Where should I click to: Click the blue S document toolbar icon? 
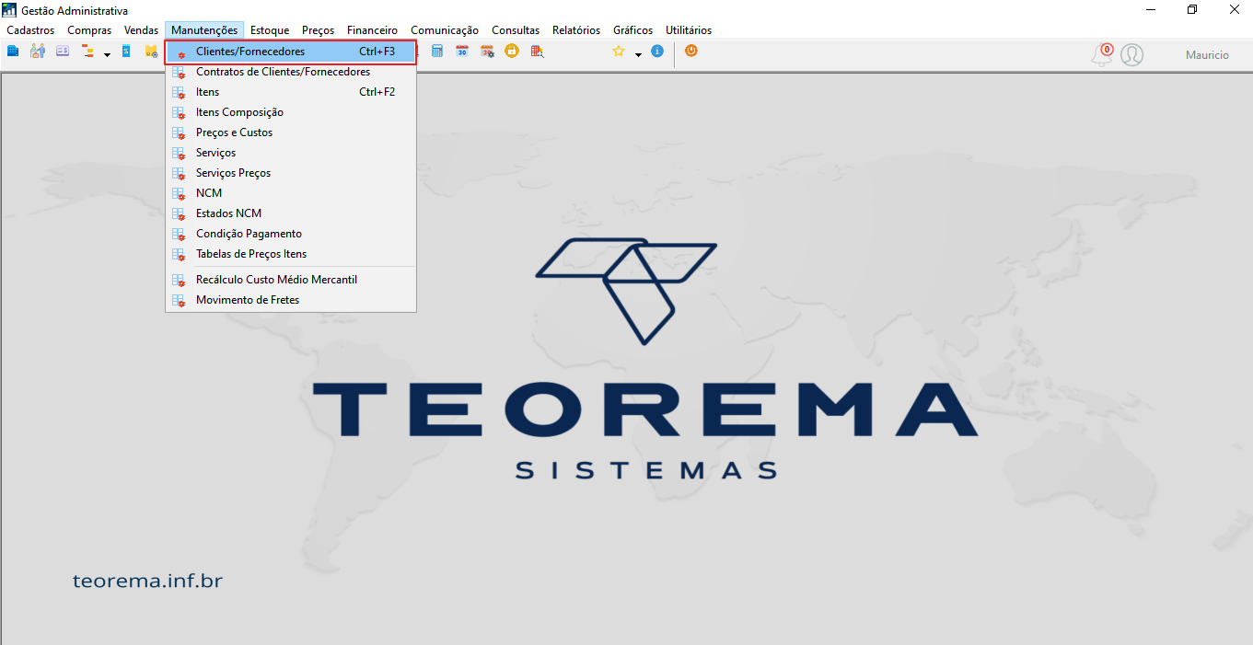[126, 52]
